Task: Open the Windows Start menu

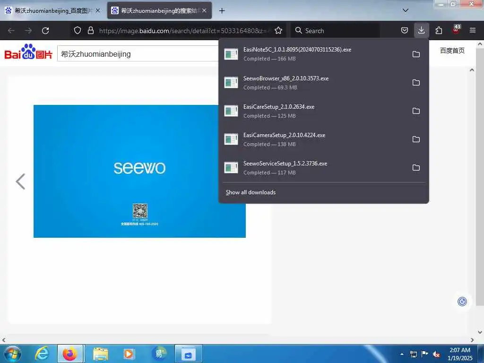Action: 13,354
